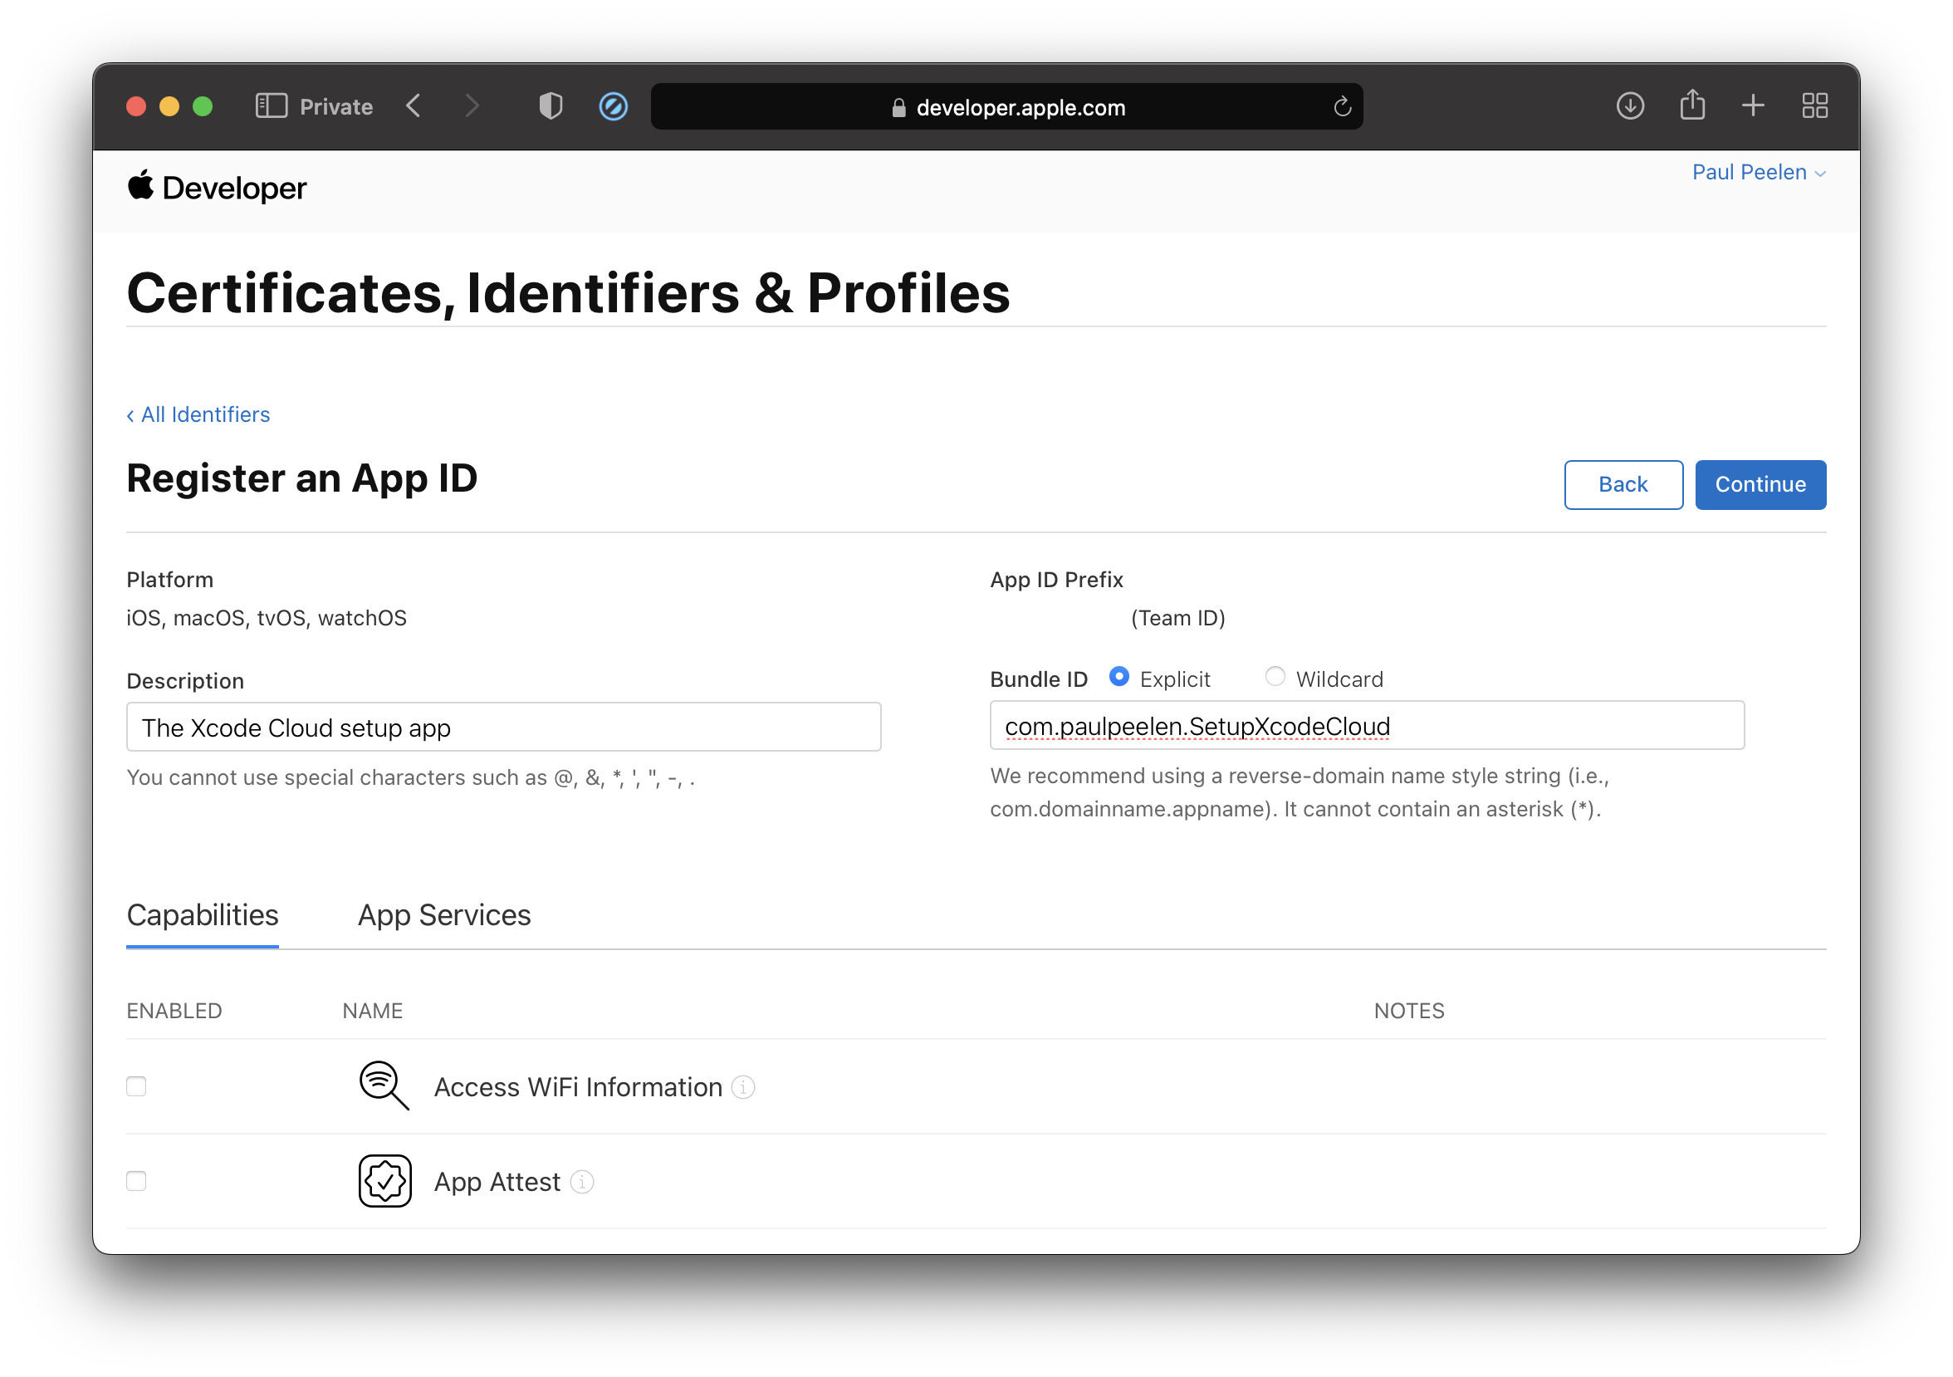Show downloads via the download icon
This screenshot has width=1953, height=1377.
(1630, 106)
